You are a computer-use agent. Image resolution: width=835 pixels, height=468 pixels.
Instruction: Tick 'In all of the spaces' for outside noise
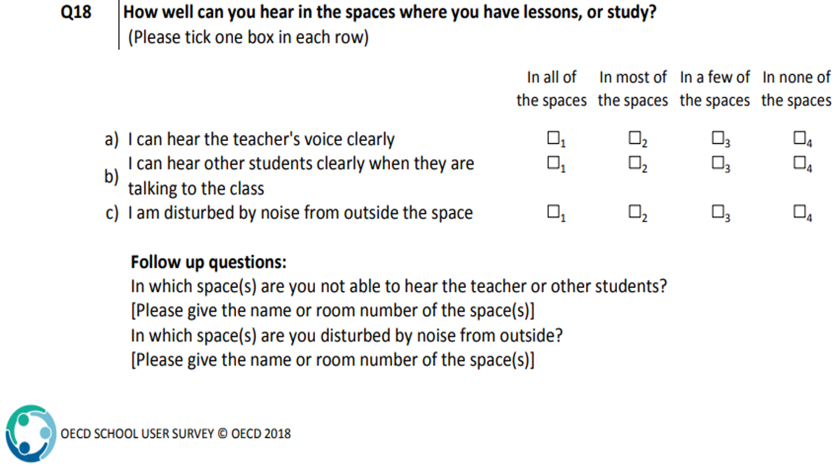click(553, 212)
